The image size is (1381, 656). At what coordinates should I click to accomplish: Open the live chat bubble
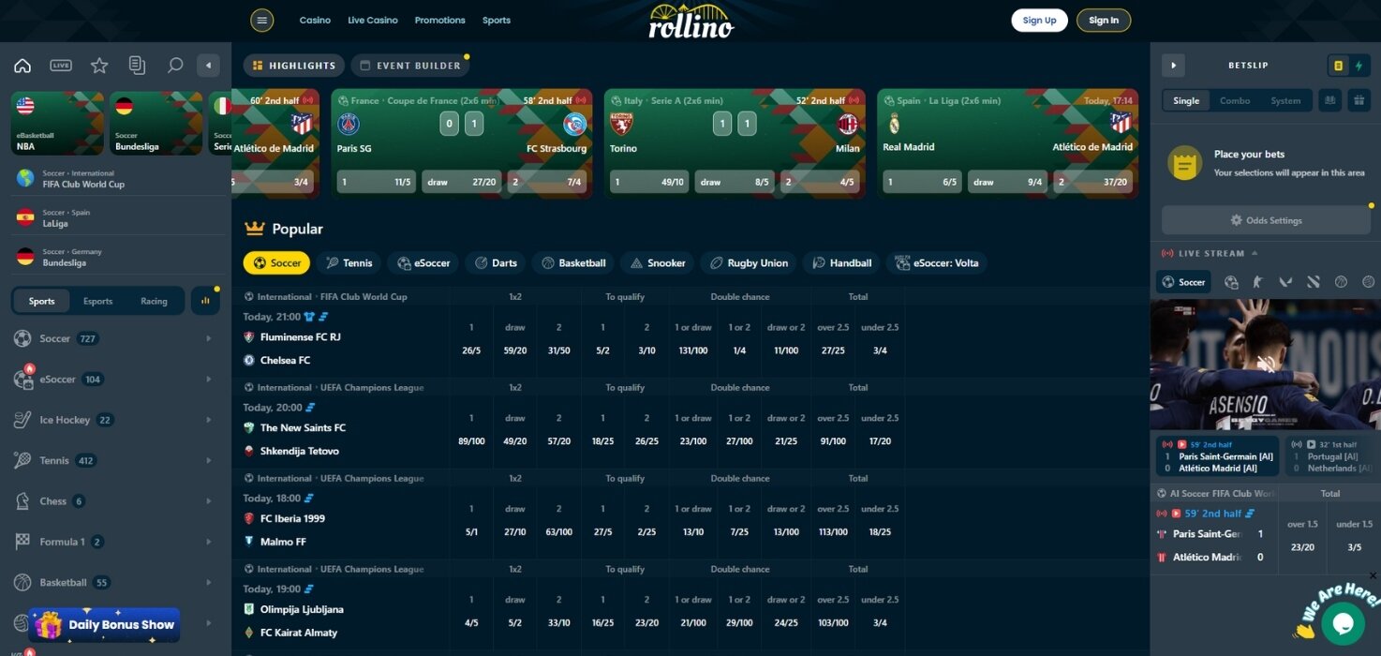(1342, 623)
